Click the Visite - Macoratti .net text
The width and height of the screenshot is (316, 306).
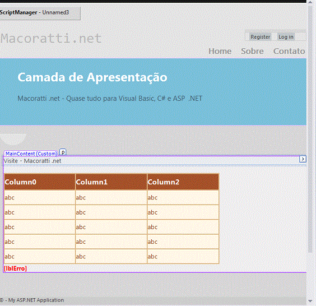(32, 161)
